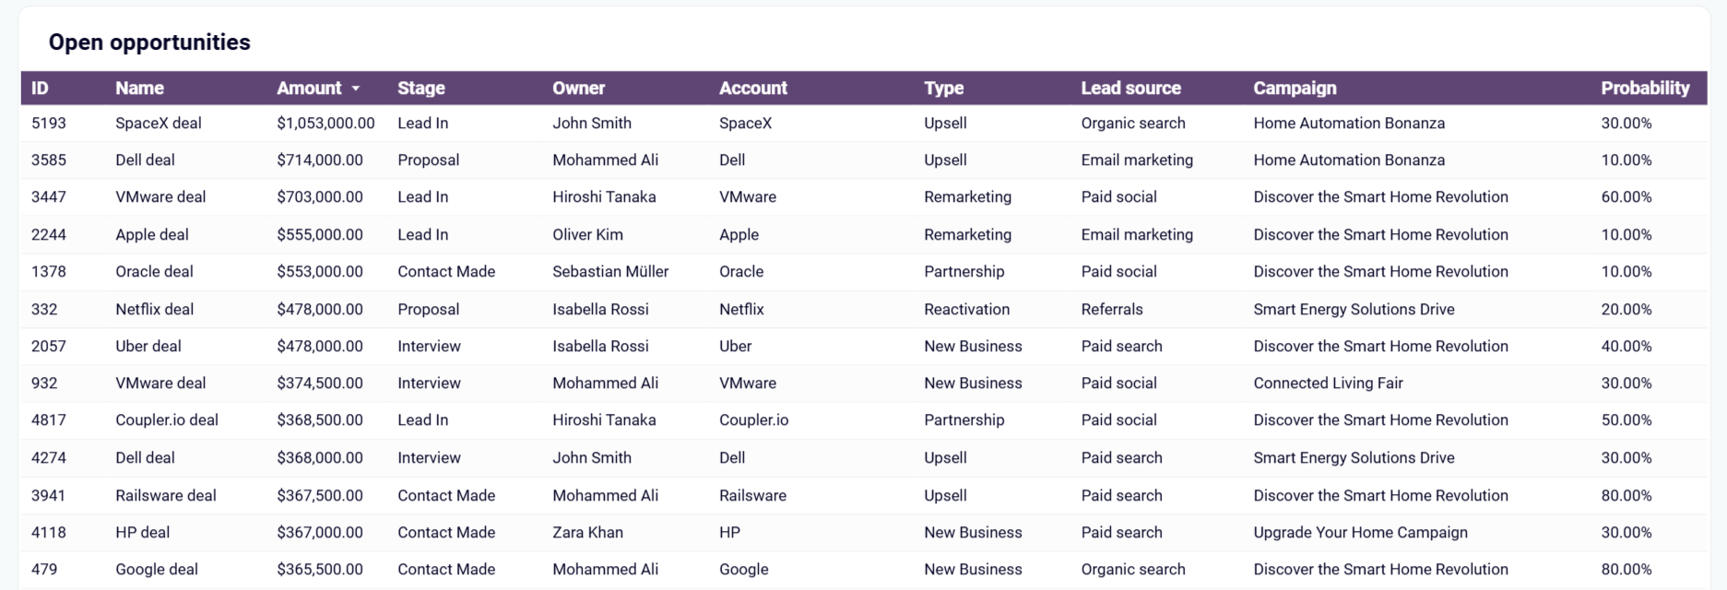Click the Railsware account cell
1727x590 pixels.
752,496
